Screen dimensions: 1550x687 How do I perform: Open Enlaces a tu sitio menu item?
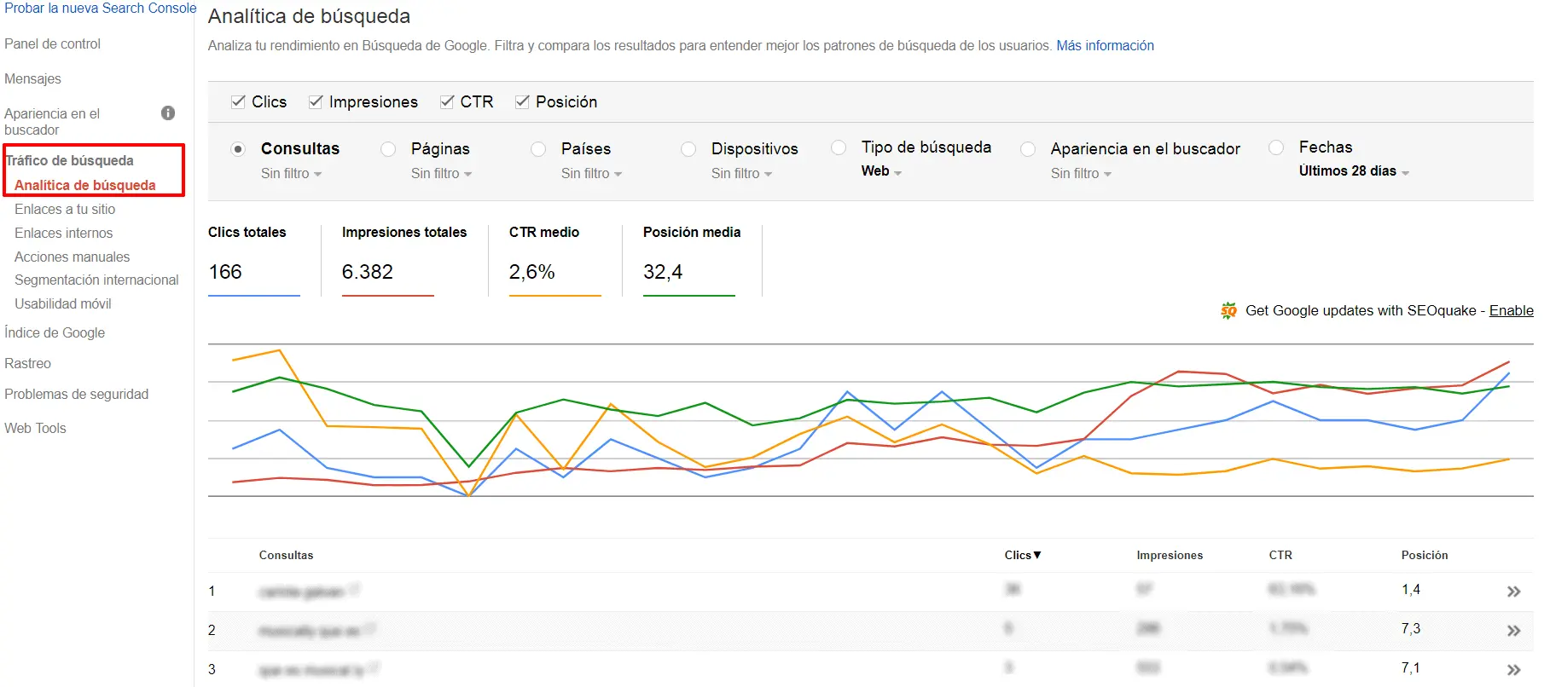click(x=65, y=209)
